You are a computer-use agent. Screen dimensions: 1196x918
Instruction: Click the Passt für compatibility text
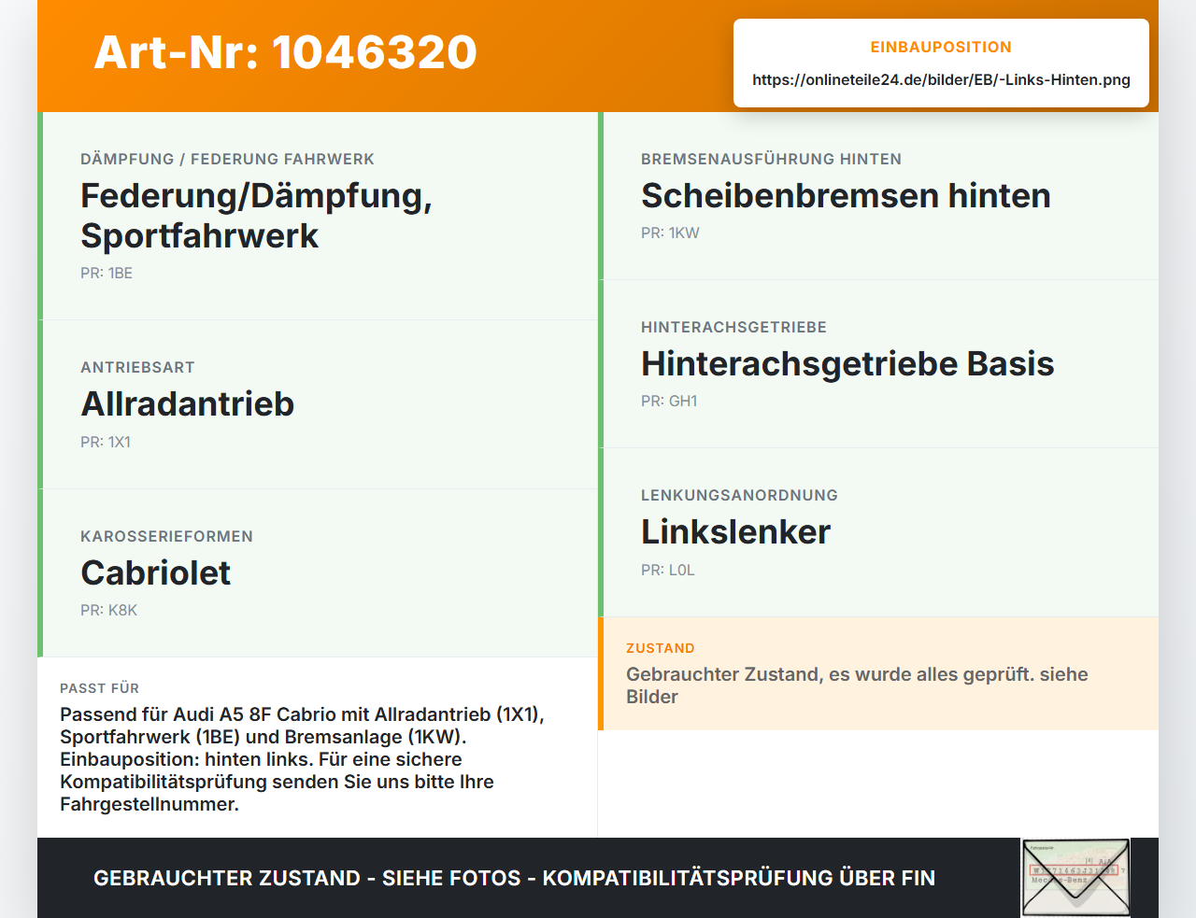303,758
